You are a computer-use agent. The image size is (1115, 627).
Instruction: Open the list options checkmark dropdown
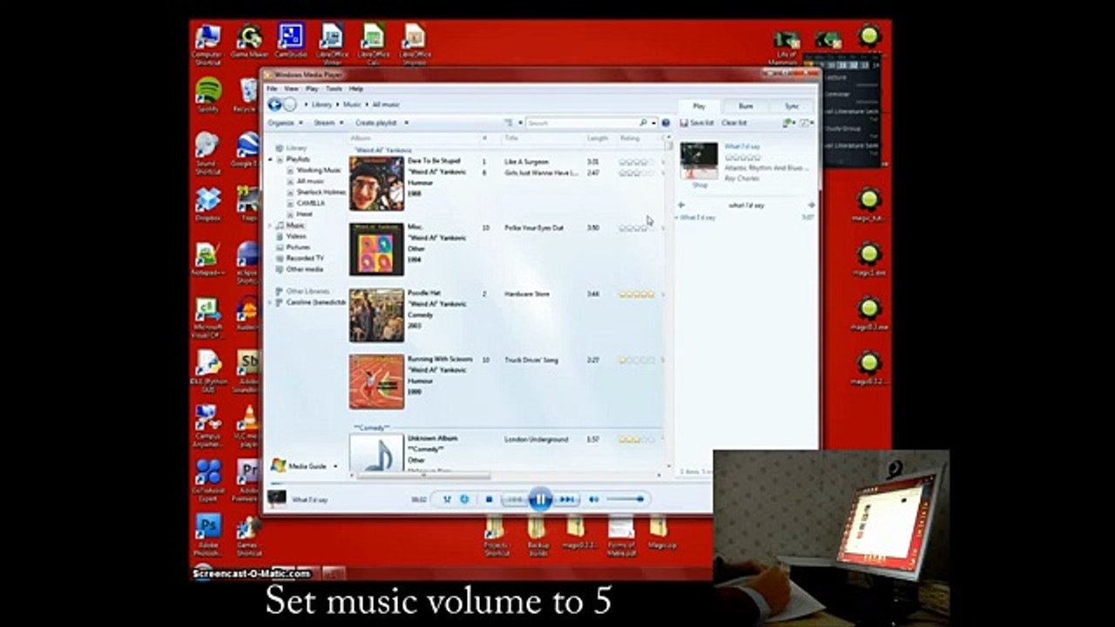pyautogui.click(x=806, y=123)
